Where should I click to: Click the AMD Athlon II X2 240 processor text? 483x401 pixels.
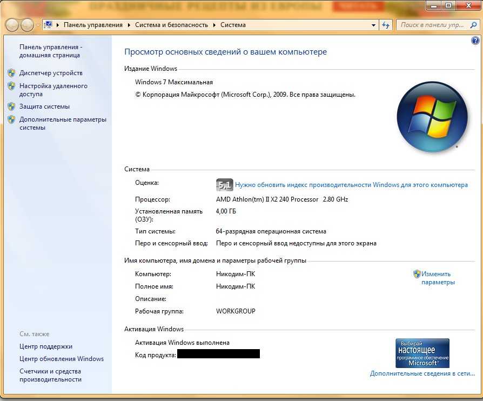click(x=282, y=199)
